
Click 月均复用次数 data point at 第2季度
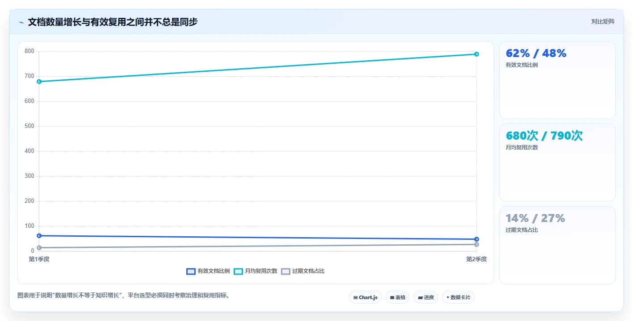point(477,54)
